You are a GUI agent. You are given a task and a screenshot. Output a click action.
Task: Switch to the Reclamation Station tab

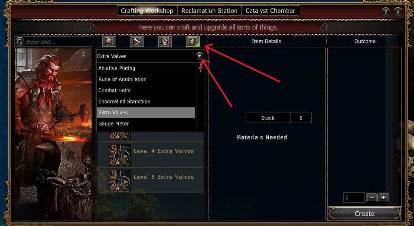(209, 11)
